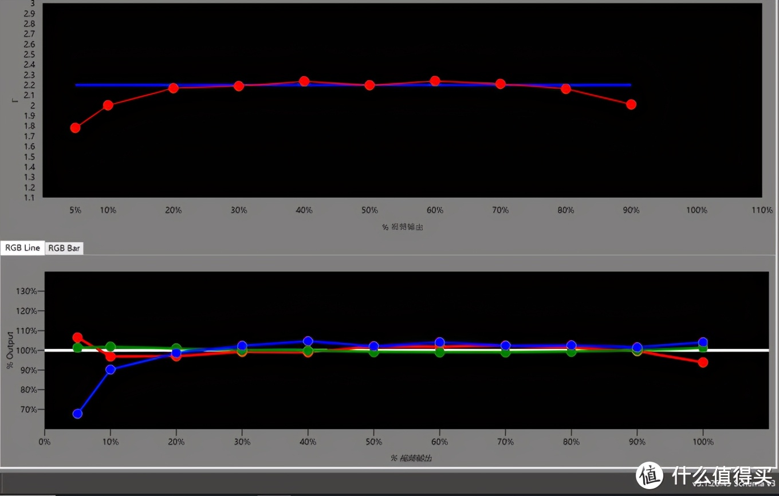Click the '% Output' axis label
This screenshot has width=779, height=496.
coord(10,349)
